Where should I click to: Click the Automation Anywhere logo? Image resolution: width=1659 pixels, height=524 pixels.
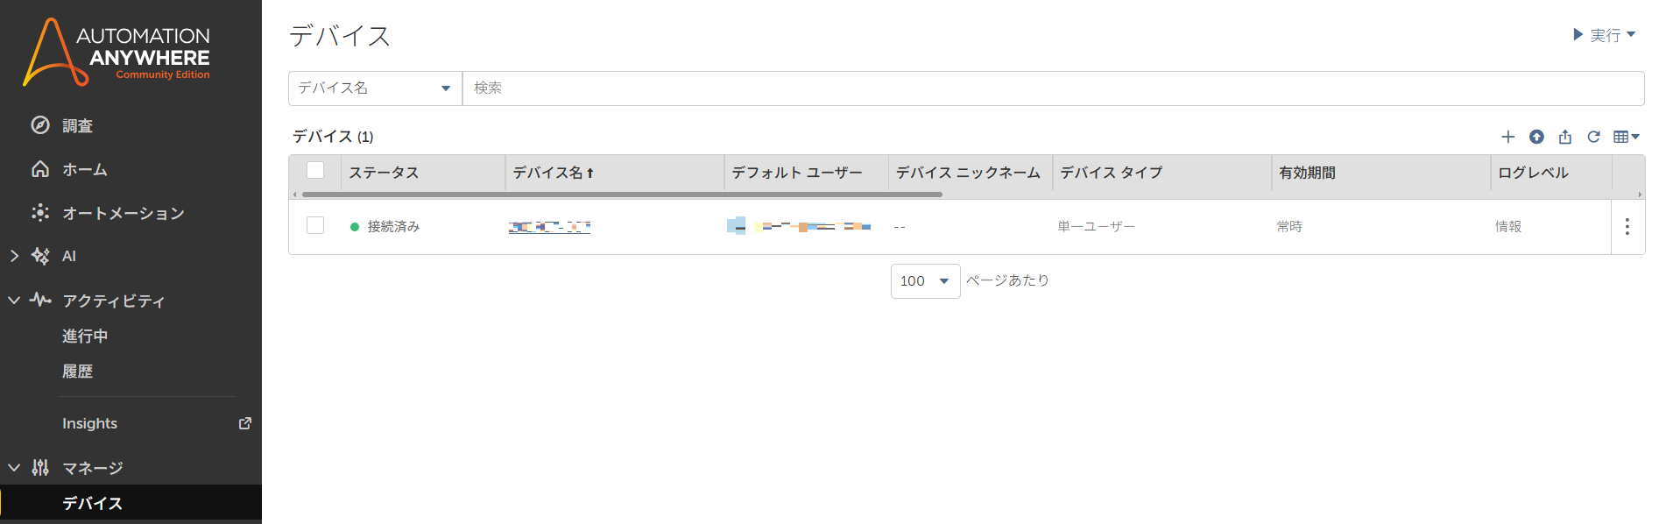(116, 53)
